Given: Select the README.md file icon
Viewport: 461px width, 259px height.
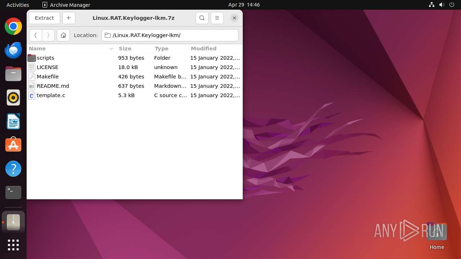Looking at the screenshot, I should (x=32, y=86).
